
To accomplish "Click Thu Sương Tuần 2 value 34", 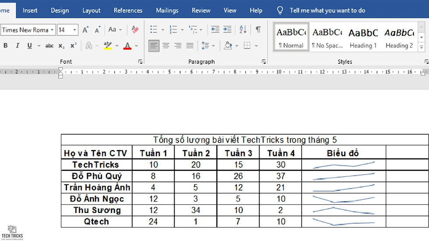I will pos(196,210).
